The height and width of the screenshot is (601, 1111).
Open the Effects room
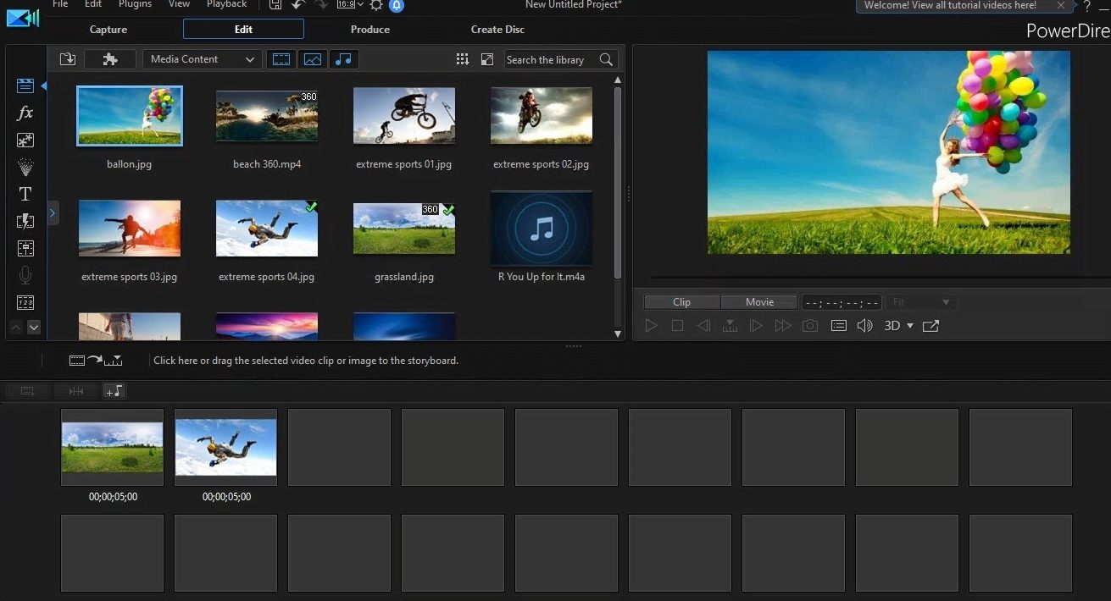pyautogui.click(x=25, y=113)
